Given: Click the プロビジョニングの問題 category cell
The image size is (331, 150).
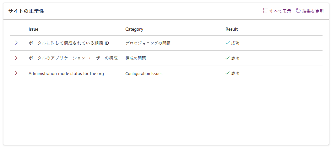Looking at the screenshot, I should point(148,43).
